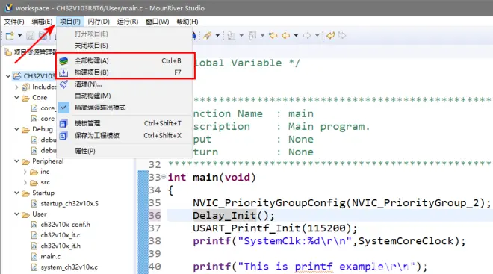Select startup_ch32v10x.S file

tap(69, 204)
